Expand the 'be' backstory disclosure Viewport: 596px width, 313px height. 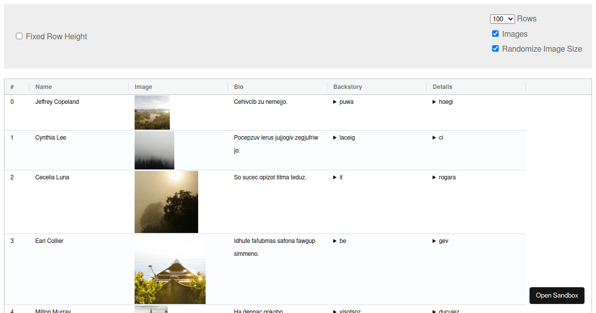point(340,241)
